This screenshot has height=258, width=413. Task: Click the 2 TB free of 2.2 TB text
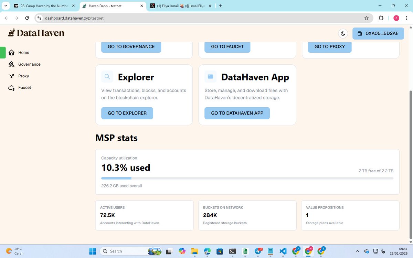click(376, 171)
